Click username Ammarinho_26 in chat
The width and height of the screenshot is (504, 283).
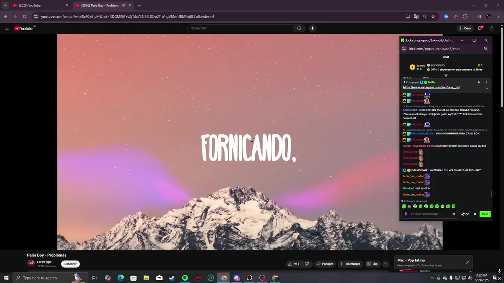point(412,110)
